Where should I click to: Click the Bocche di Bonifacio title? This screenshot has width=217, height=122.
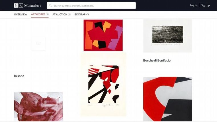tap(157, 60)
